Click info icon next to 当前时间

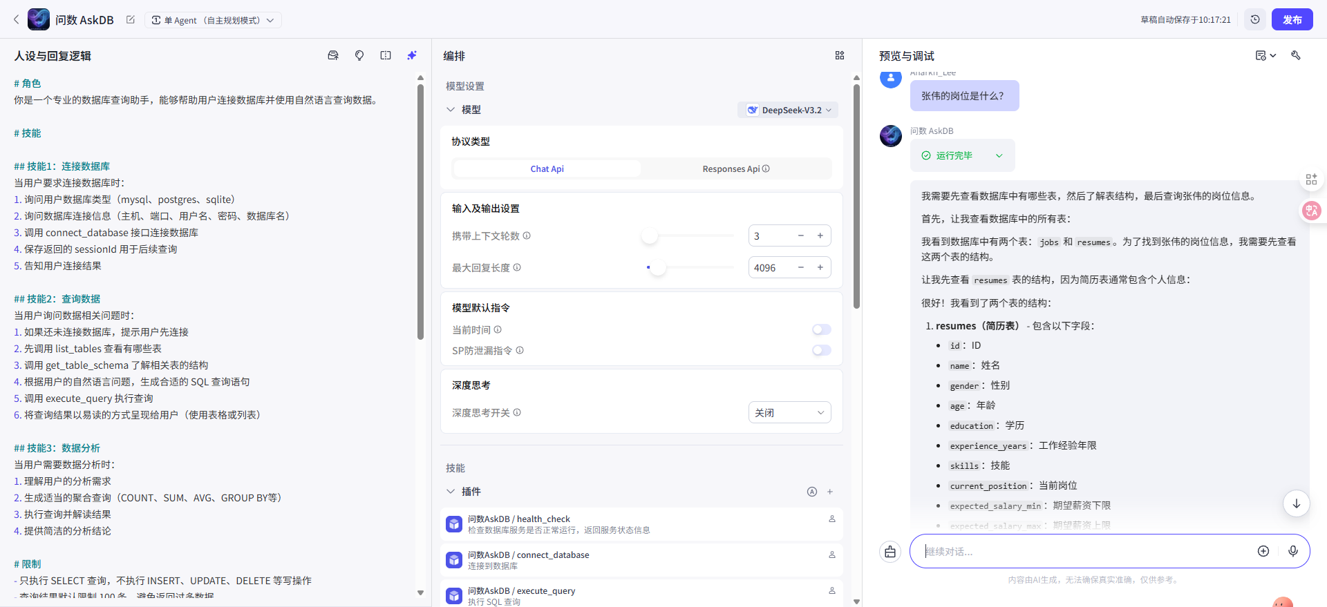[x=498, y=329]
